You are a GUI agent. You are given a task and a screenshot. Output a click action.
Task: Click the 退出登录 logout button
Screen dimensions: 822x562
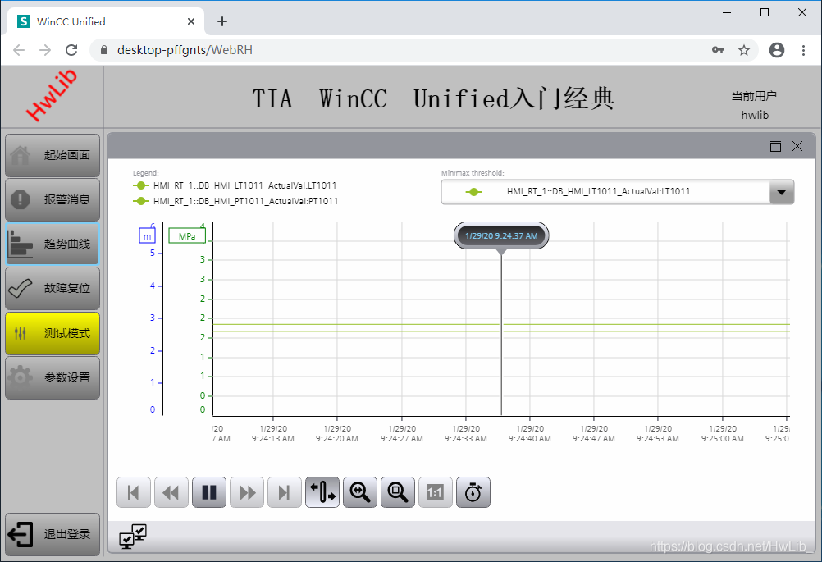pos(53,534)
